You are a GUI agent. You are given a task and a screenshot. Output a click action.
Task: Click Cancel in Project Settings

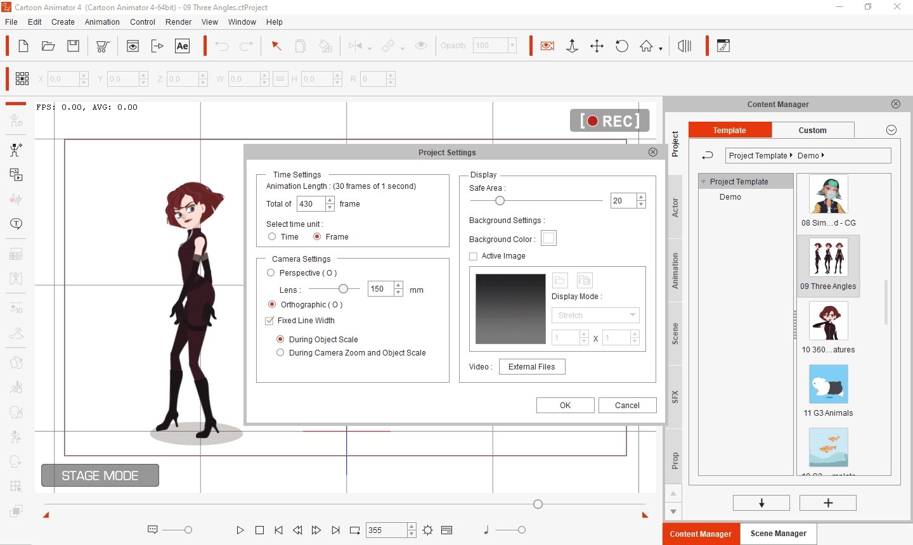628,406
